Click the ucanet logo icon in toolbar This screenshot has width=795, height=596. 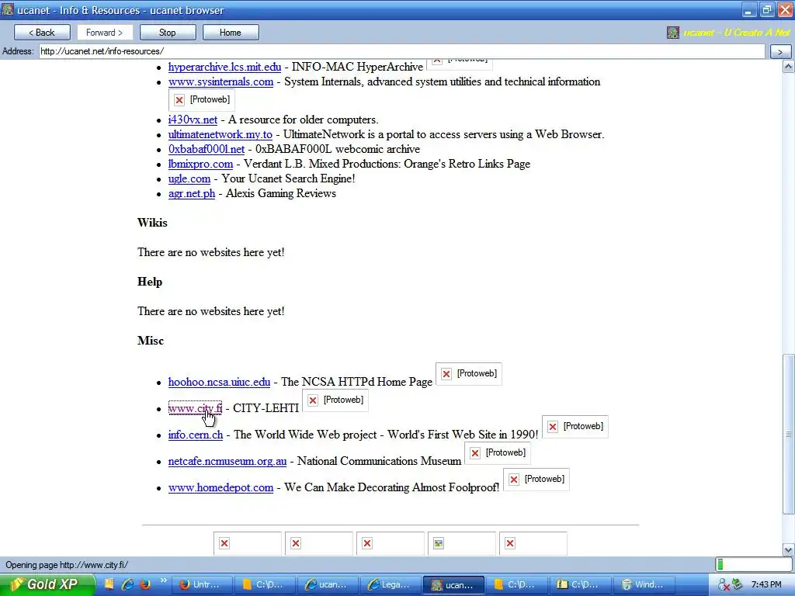click(x=673, y=33)
